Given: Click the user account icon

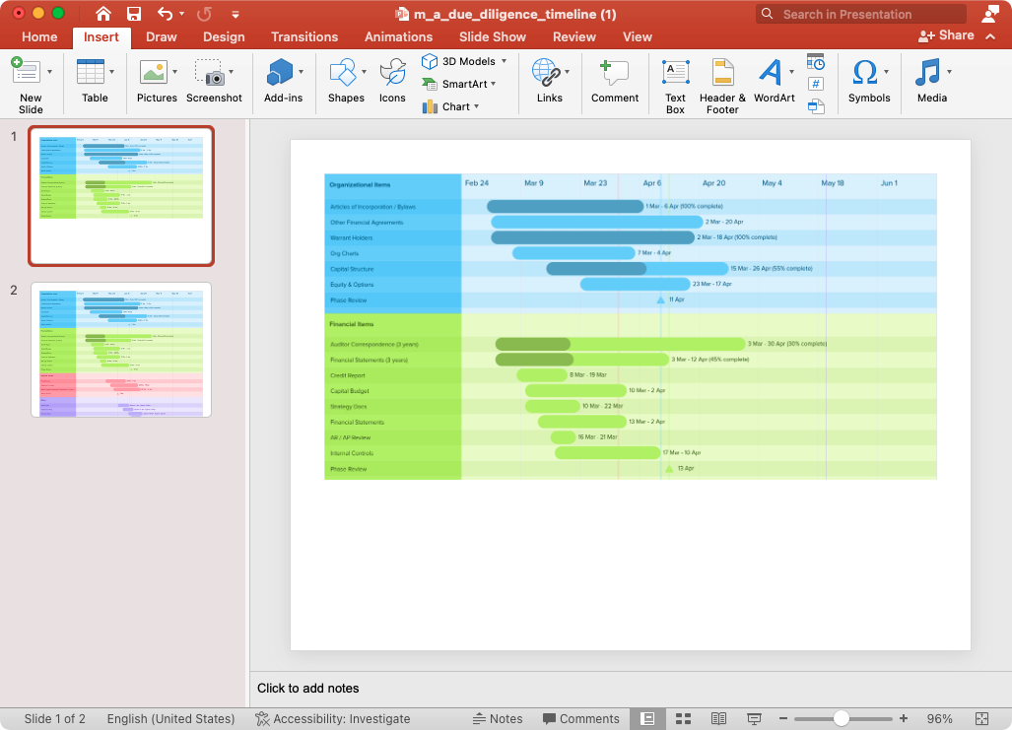Looking at the screenshot, I should coord(990,14).
